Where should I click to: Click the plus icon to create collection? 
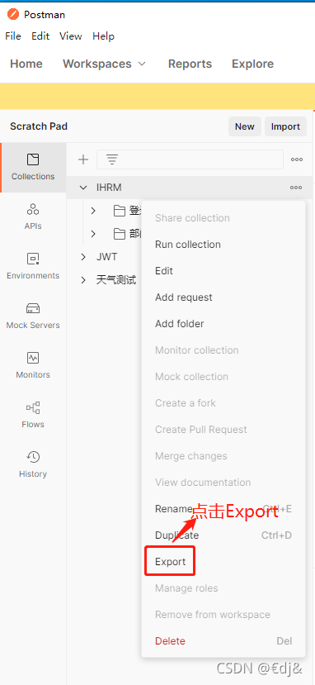pos(82,159)
